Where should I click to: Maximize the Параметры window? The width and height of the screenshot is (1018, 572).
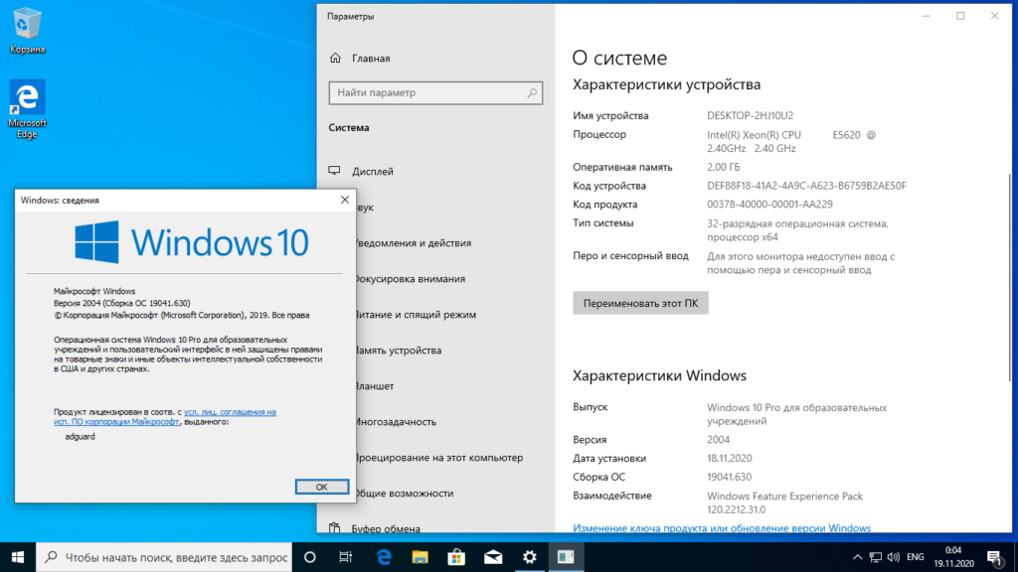pyautogui.click(x=960, y=16)
